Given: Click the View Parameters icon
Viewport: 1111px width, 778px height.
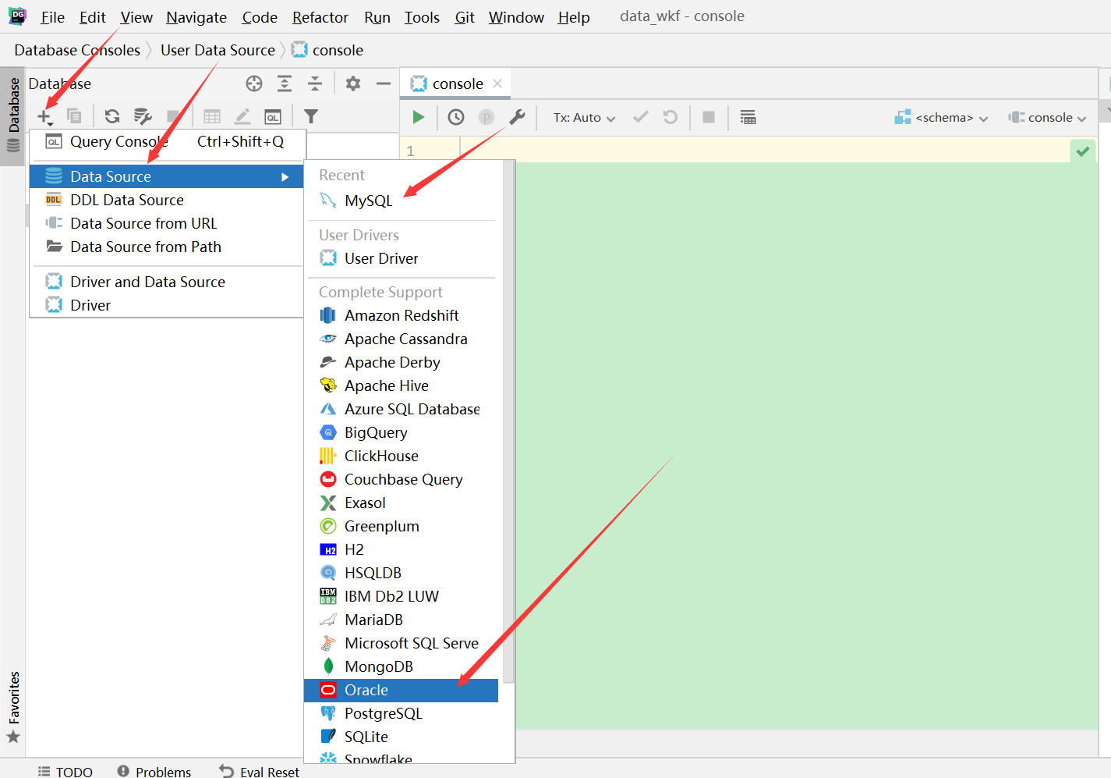Looking at the screenshot, I should [487, 117].
